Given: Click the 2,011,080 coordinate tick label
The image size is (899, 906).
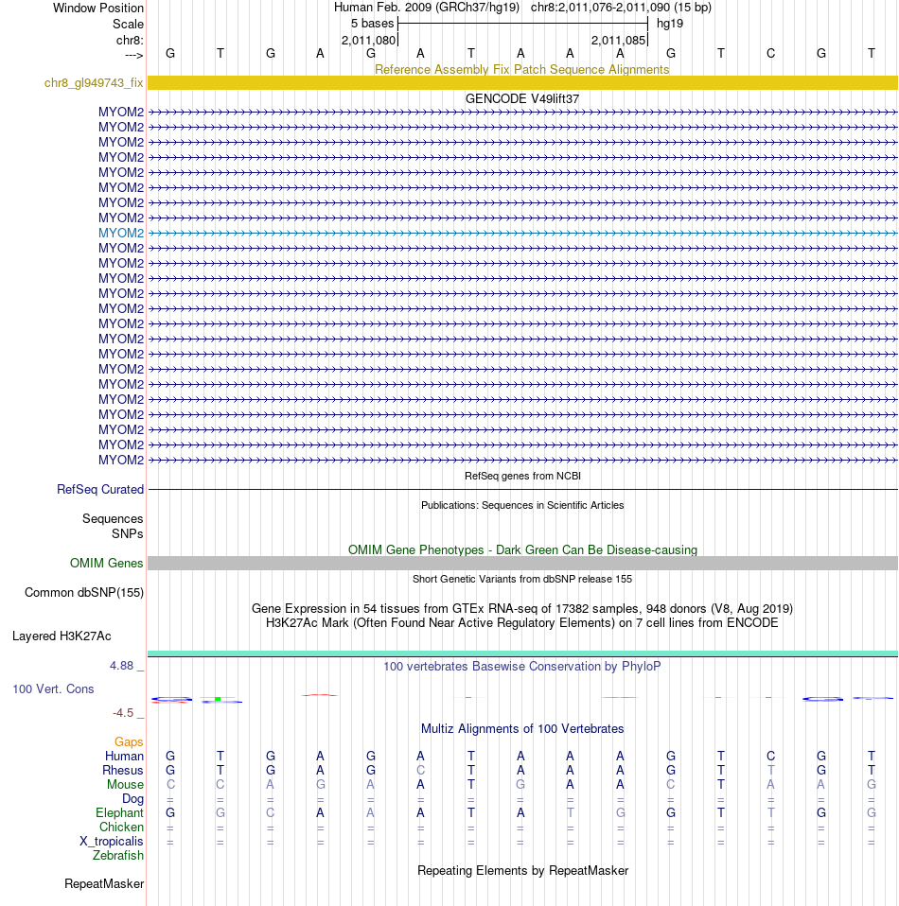Looking at the screenshot, I should [x=368, y=41].
